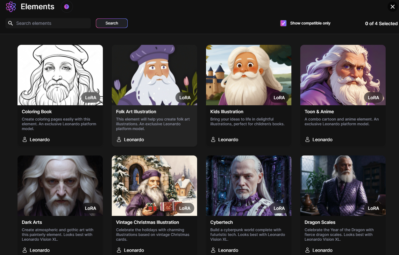Choose the Vintage Christmas Illustration thumbnail
The height and width of the screenshot is (255, 399).
point(154,186)
